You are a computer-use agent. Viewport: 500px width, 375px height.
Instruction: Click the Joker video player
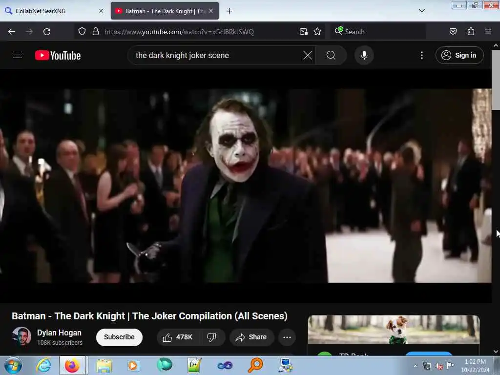tap(246, 186)
